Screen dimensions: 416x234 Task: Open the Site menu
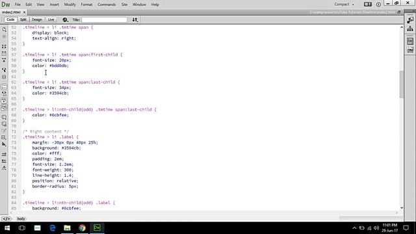(x=124, y=5)
